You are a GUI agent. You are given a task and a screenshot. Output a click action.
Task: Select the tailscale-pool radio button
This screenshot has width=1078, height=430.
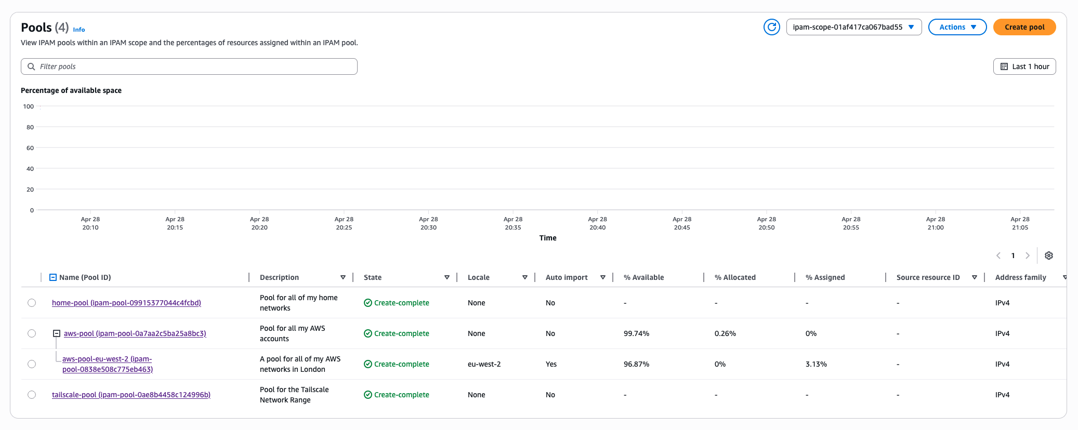pyautogui.click(x=32, y=395)
